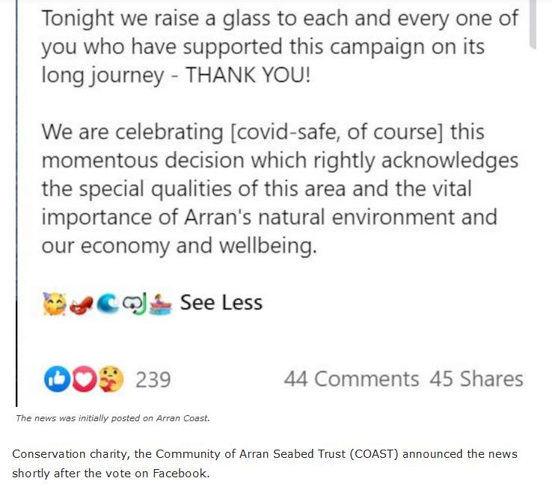Click the caption about Arran Coast
Screen dimensions: 552x493
112,418
